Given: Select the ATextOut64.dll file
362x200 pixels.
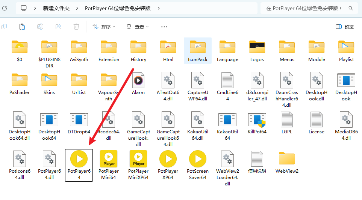Looking at the screenshot, I should pyautogui.click(x=168, y=87).
